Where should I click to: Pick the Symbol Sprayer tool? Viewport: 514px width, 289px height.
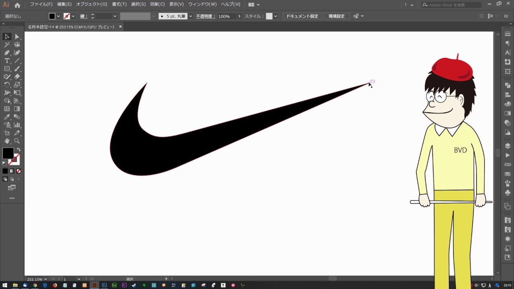click(x=7, y=125)
